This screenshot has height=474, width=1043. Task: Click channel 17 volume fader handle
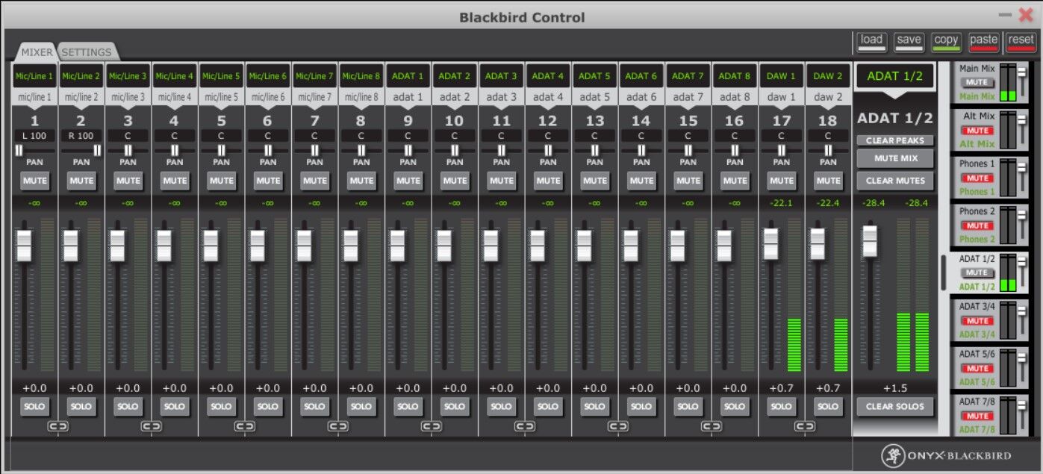[x=770, y=244]
